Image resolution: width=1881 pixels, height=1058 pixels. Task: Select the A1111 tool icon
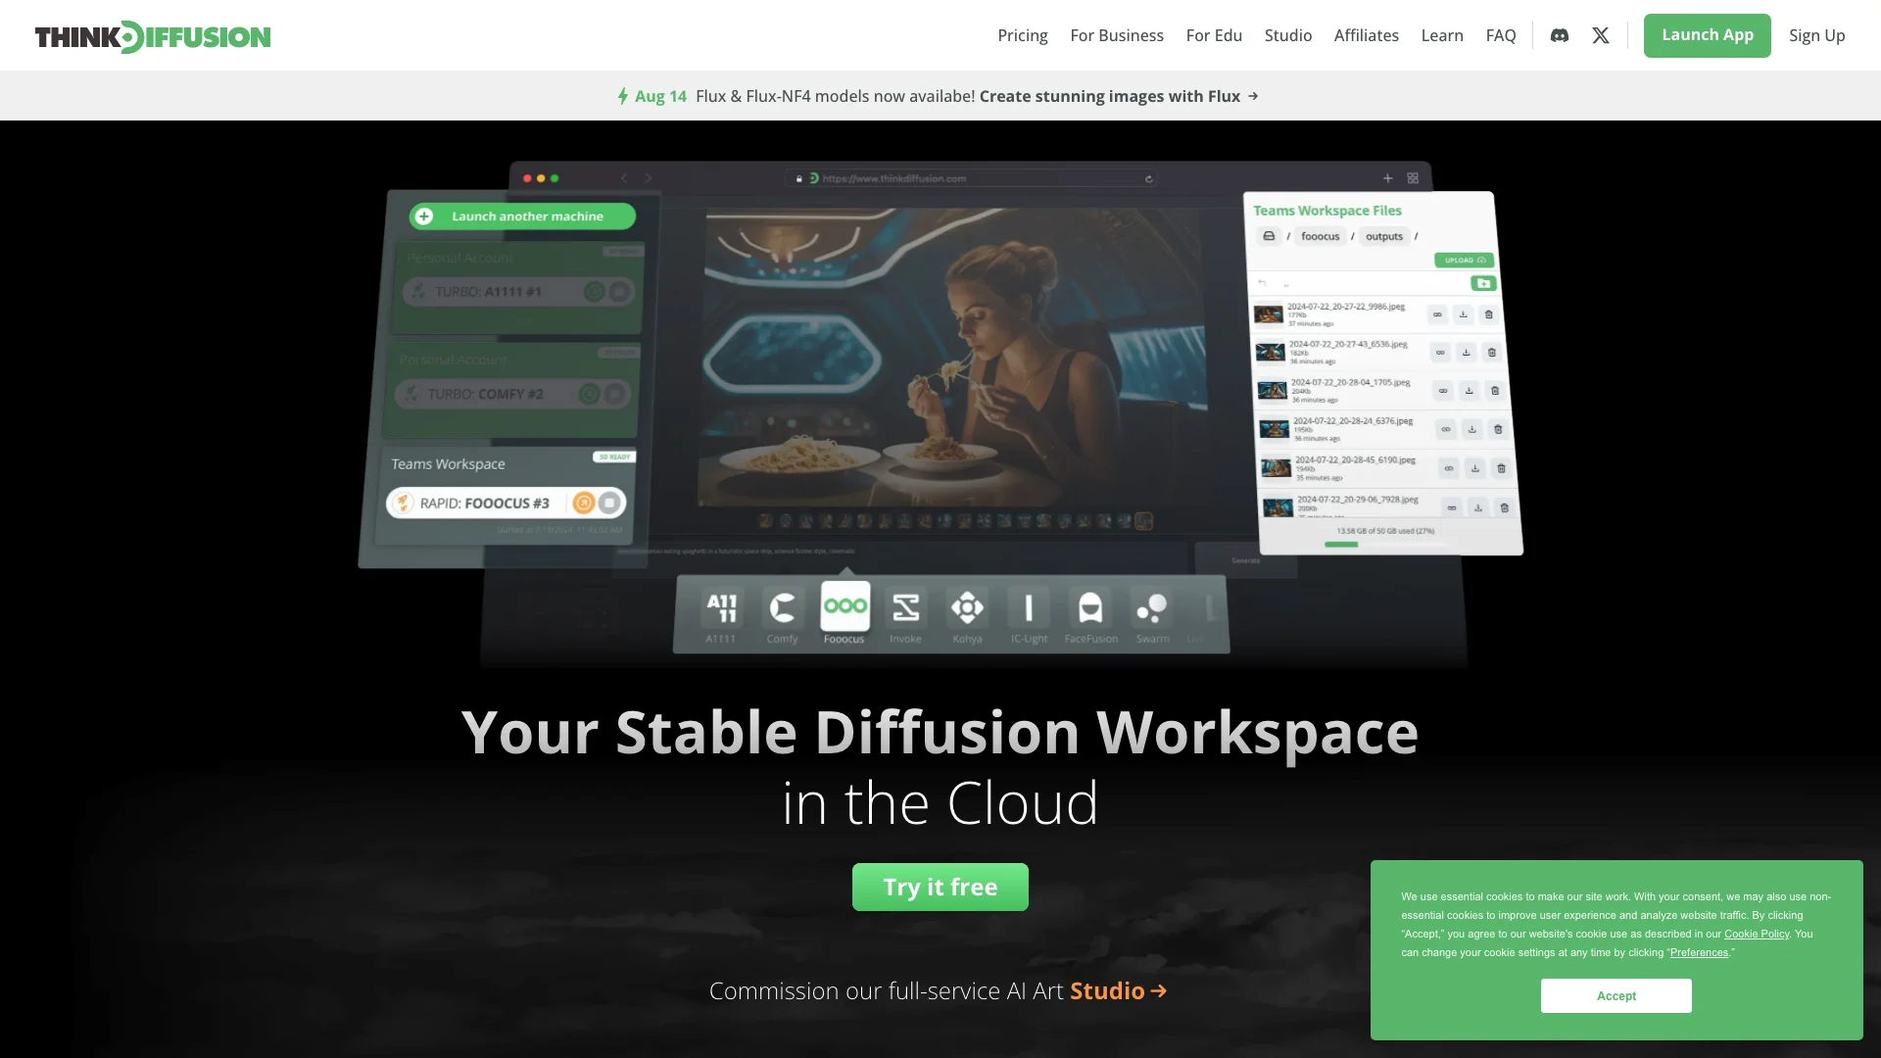[721, 607]
